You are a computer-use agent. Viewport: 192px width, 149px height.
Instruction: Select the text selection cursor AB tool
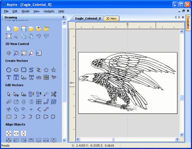point(24,78)
